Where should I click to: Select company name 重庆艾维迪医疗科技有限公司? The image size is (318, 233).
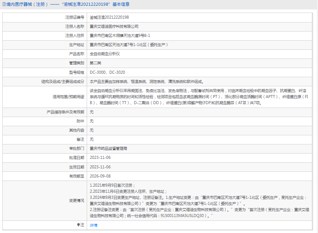[114, 27]
